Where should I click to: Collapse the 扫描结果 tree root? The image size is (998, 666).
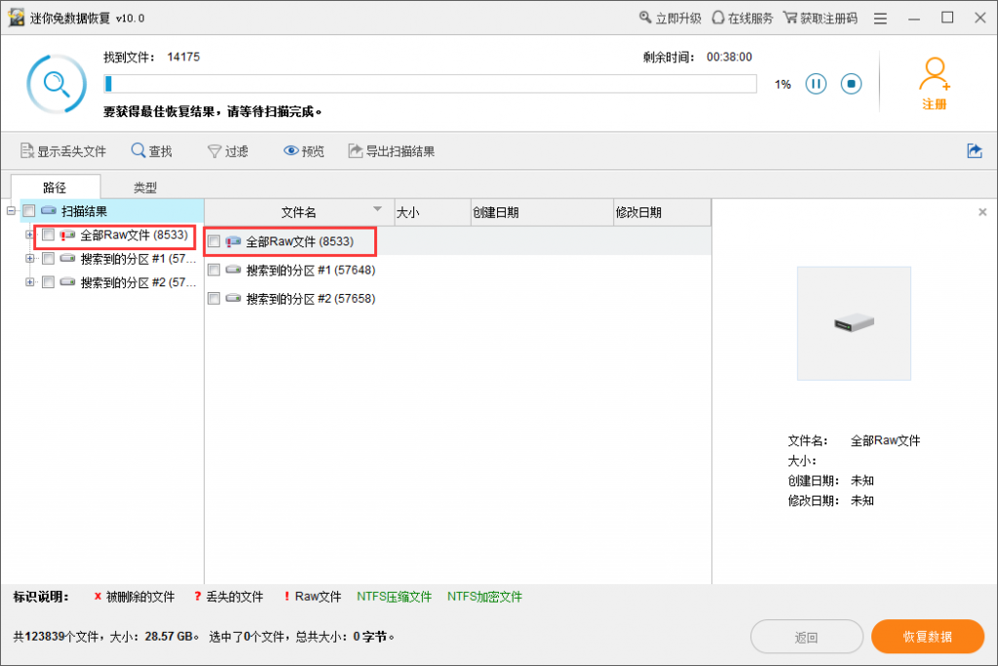coord(11,210)
